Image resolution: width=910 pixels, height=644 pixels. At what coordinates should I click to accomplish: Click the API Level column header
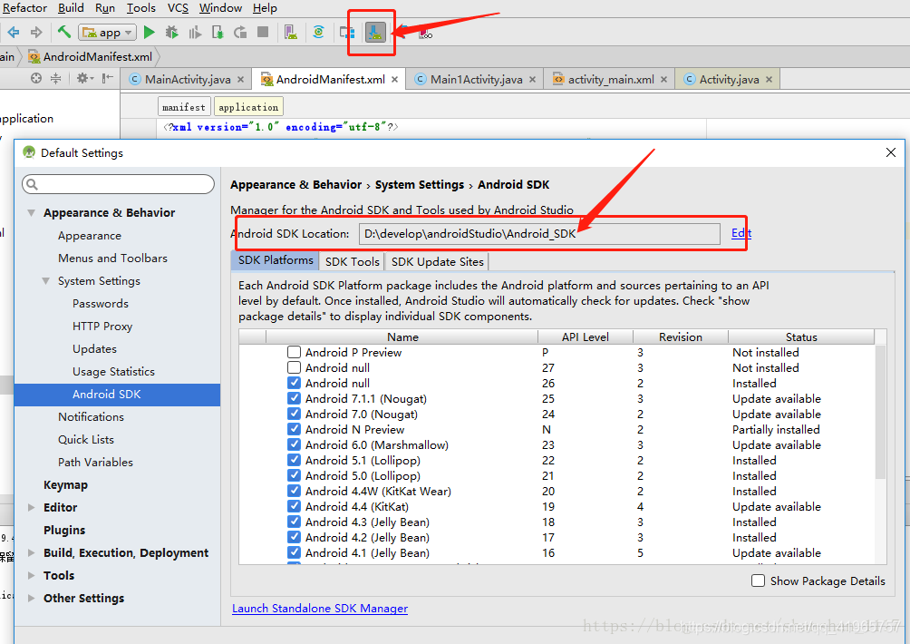coord(585,337)
